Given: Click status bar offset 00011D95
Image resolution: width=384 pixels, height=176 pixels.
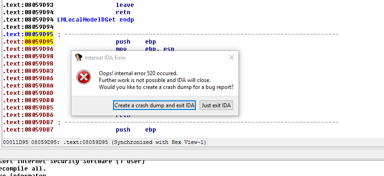Looking at the screenshot, I should click(x=16, y=142).
